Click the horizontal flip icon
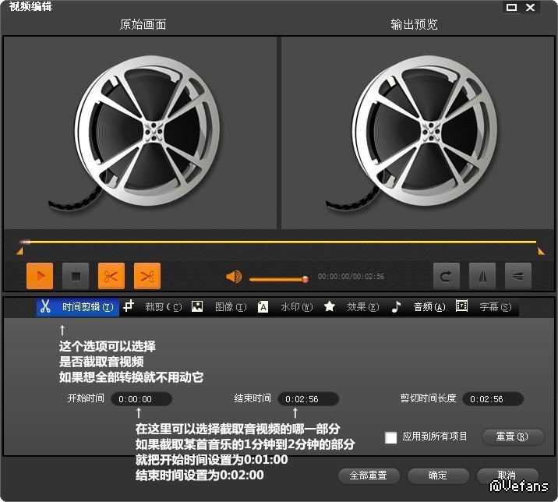 click(482, 276)
